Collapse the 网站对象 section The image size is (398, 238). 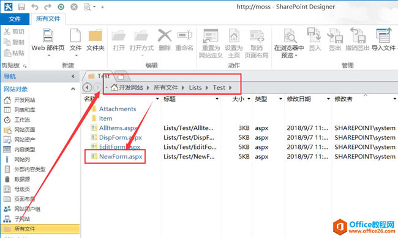(73, 88)
